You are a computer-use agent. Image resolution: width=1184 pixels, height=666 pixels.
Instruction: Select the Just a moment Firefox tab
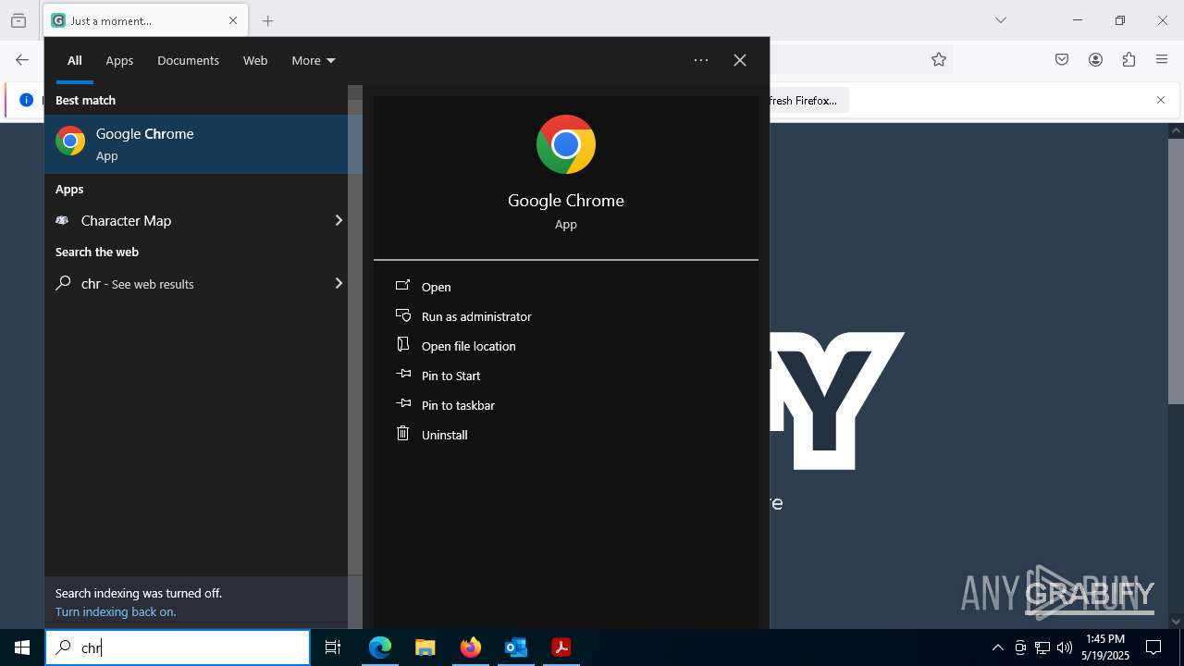tap(145, 20)
